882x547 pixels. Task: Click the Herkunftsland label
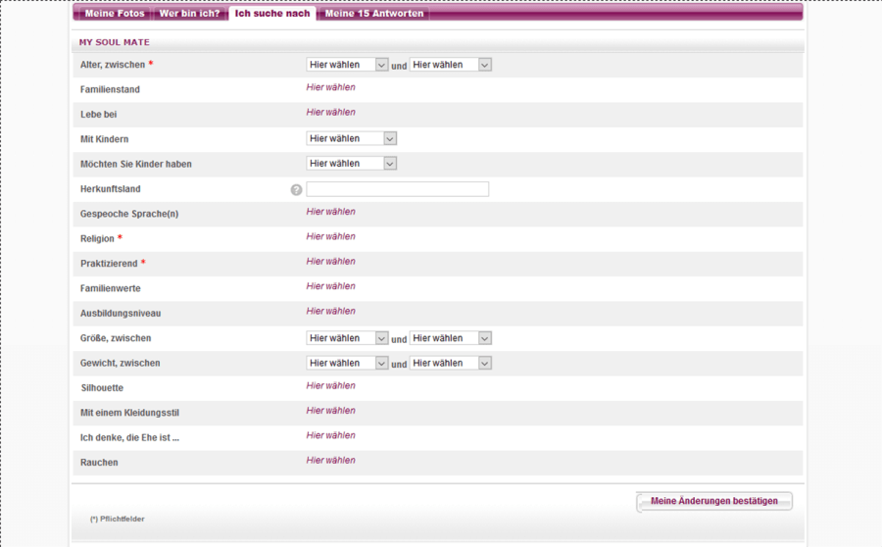click(x=110, y=189)
